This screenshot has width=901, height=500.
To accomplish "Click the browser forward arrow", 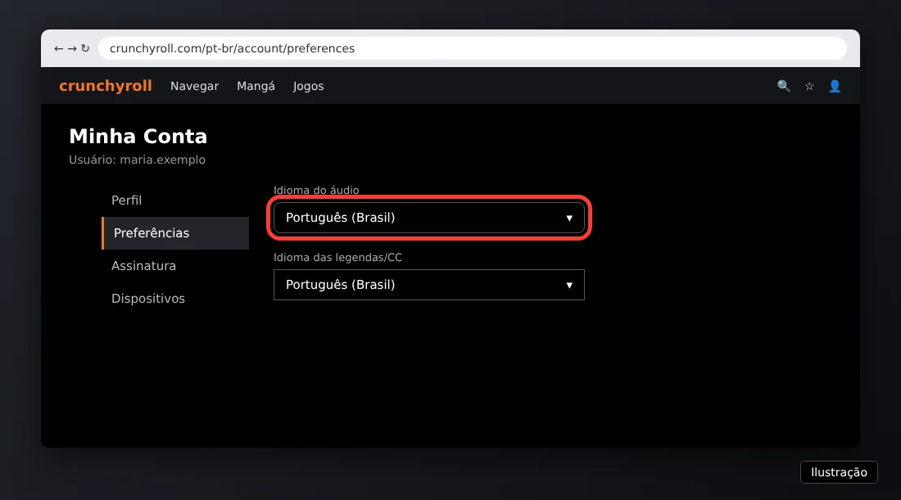I will tap(72, 49).
